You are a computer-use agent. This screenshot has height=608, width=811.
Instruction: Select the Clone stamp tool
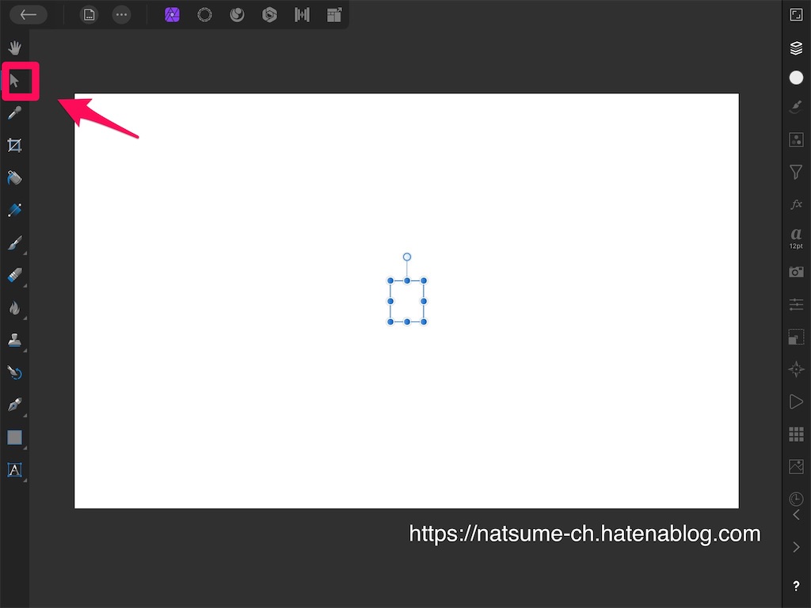click(14, 340)
